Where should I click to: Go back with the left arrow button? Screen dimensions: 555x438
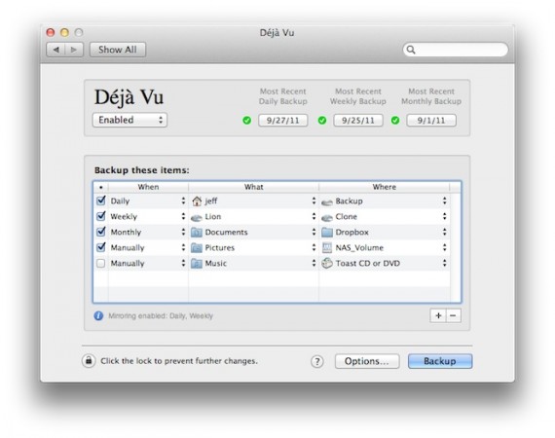pyautogui.click(x=55, y=50)
